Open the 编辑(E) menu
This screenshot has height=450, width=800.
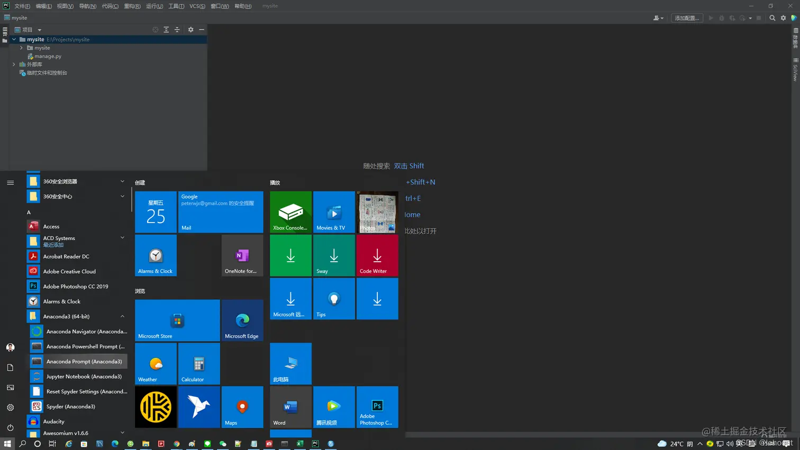point(44,6)
